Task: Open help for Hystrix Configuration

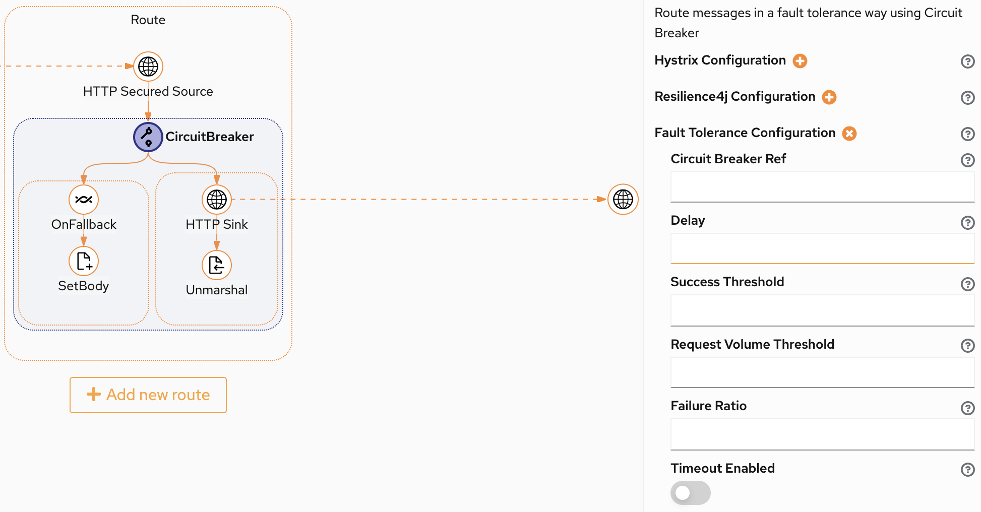Action: click(x=967, y=61)
